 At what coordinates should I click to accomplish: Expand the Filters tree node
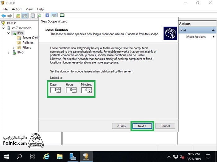click(x=14, y=48)
